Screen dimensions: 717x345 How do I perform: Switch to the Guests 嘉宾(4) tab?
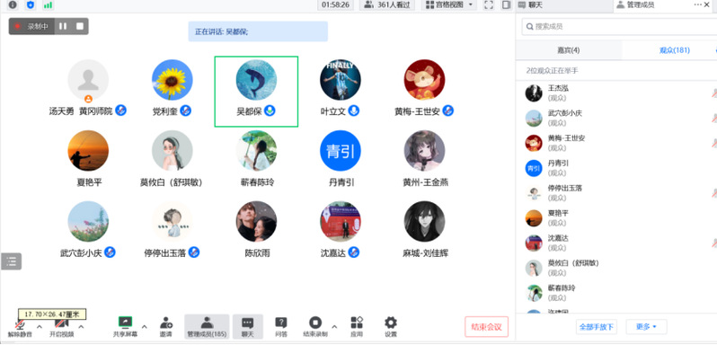(x=569, y=50)
